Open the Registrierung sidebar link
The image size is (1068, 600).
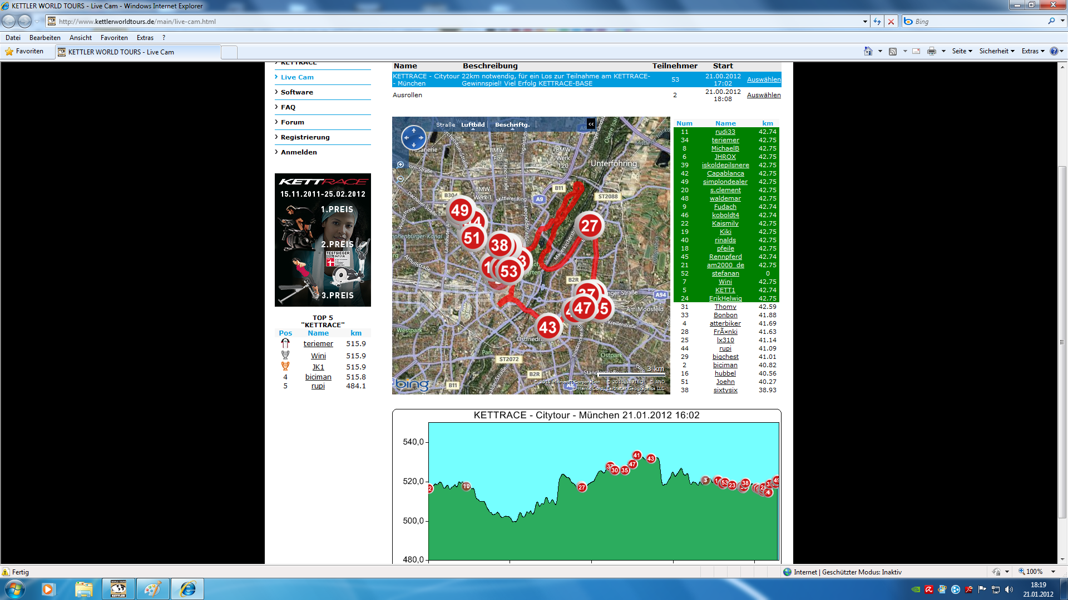click(x=305, y=137)
